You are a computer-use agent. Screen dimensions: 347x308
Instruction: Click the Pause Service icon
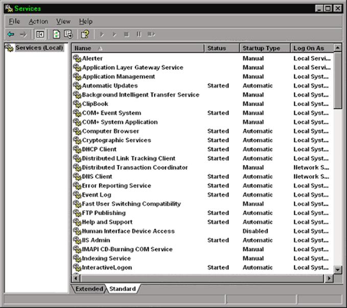(139, 34)
